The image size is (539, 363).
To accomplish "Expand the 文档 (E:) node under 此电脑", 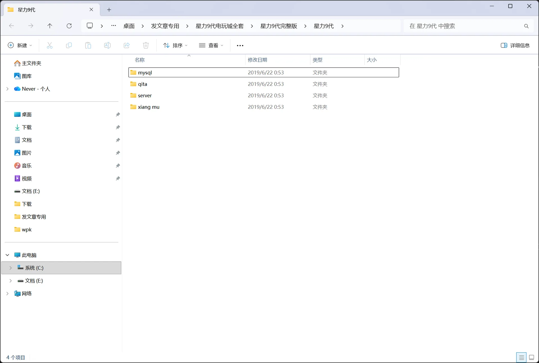I will click(x=11, y=281).
